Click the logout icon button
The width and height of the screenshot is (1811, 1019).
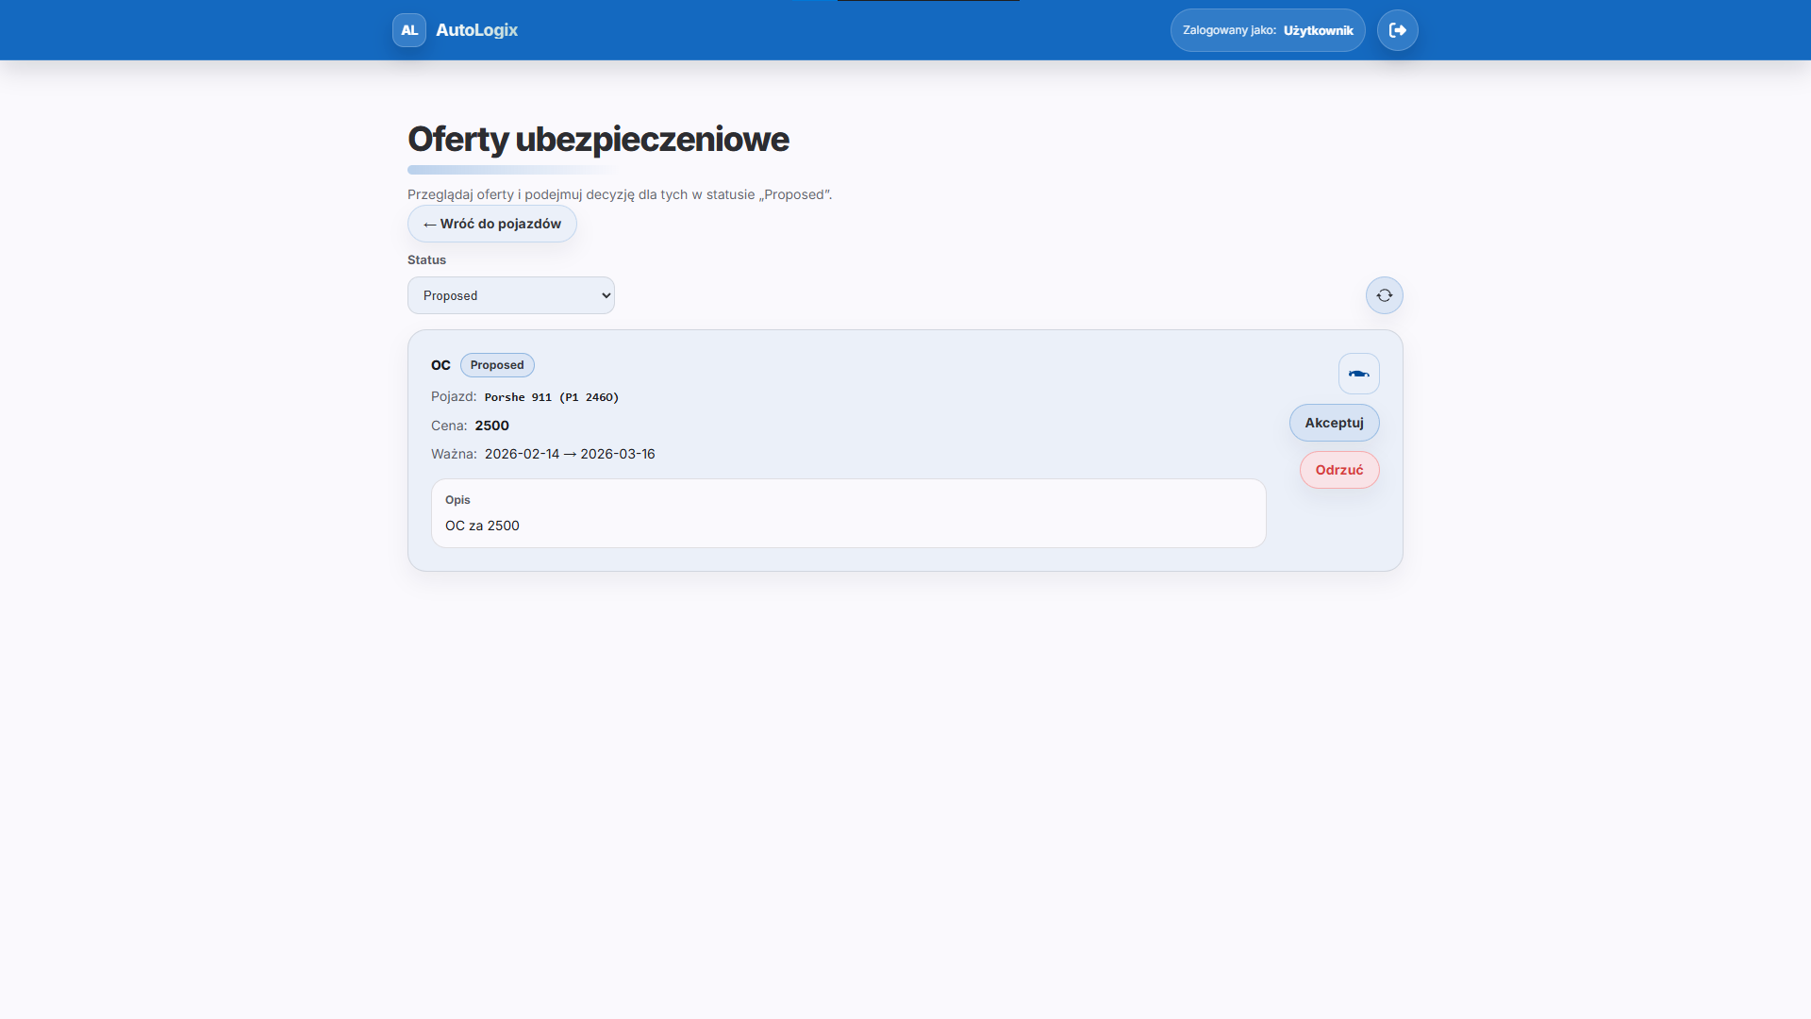pyautogui.click(x=1398, y=30)
